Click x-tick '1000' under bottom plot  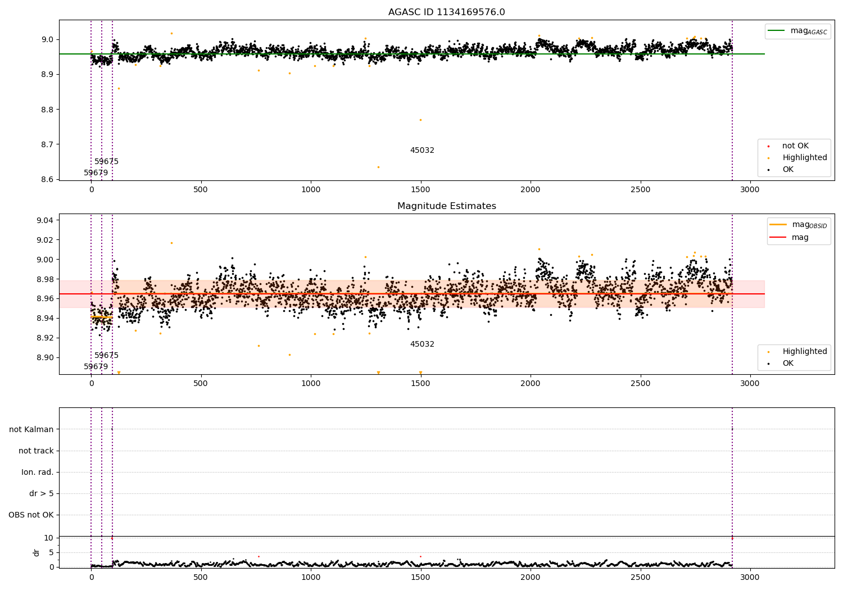click(x=311, y=577)
